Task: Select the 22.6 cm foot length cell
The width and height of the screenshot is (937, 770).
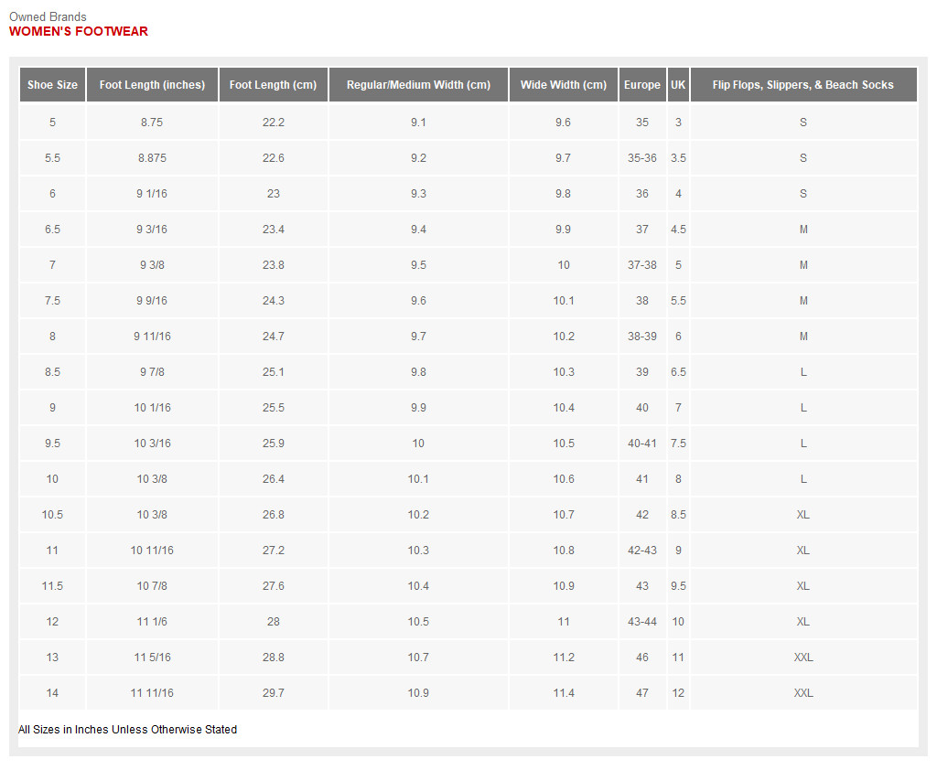Action: pos(273,157)
